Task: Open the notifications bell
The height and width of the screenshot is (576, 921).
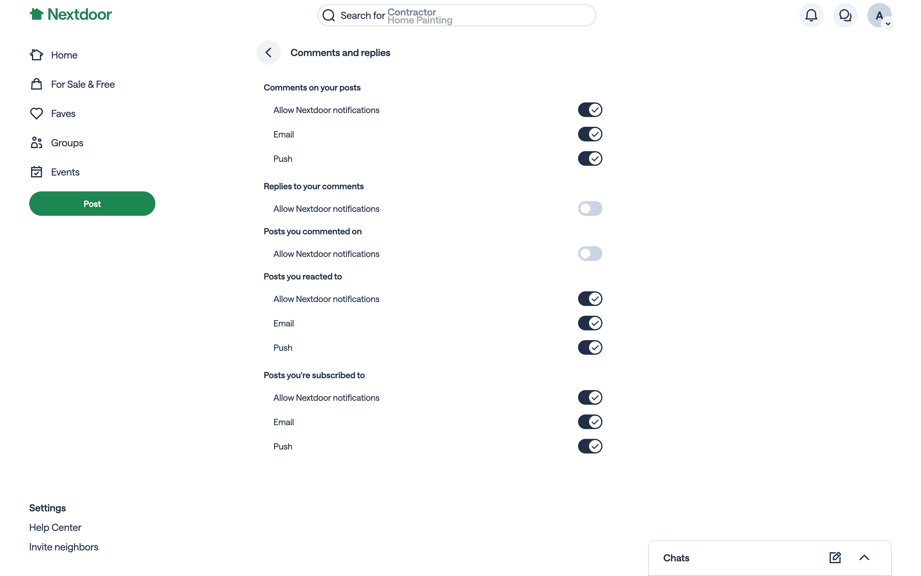Action: 811,16
